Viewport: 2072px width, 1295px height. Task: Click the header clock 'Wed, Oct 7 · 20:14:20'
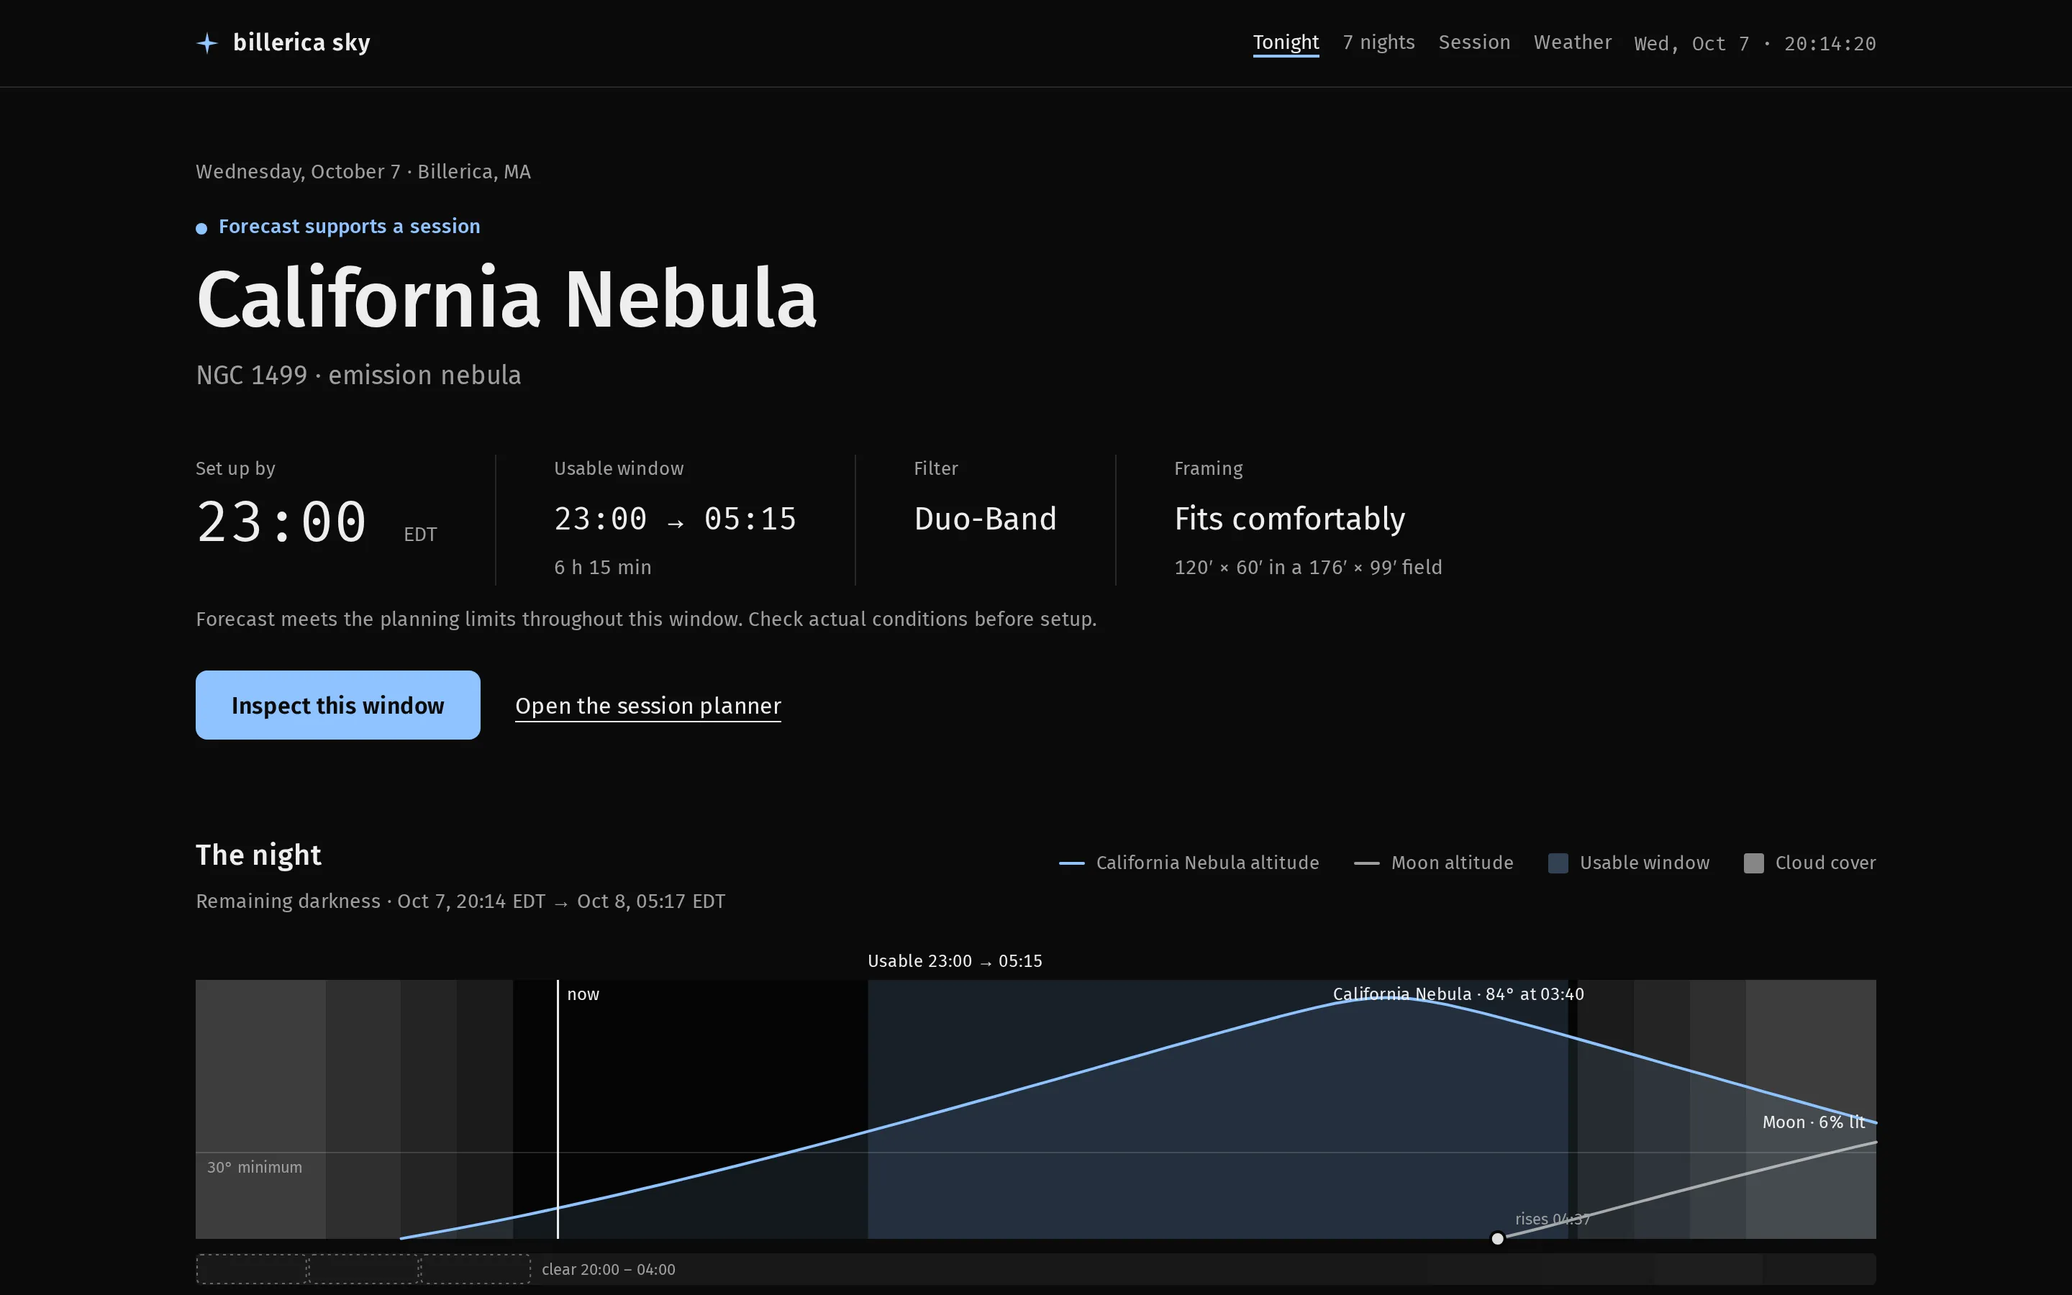1754,44
